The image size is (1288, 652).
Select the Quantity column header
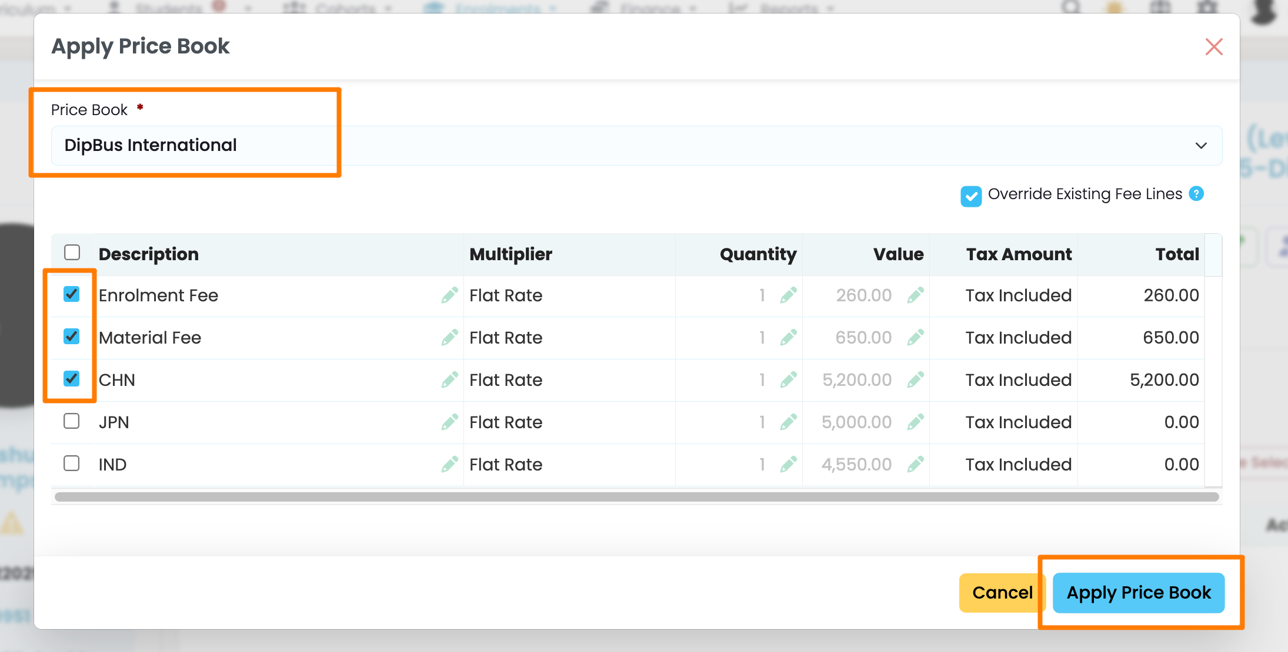tap(758, 254)
